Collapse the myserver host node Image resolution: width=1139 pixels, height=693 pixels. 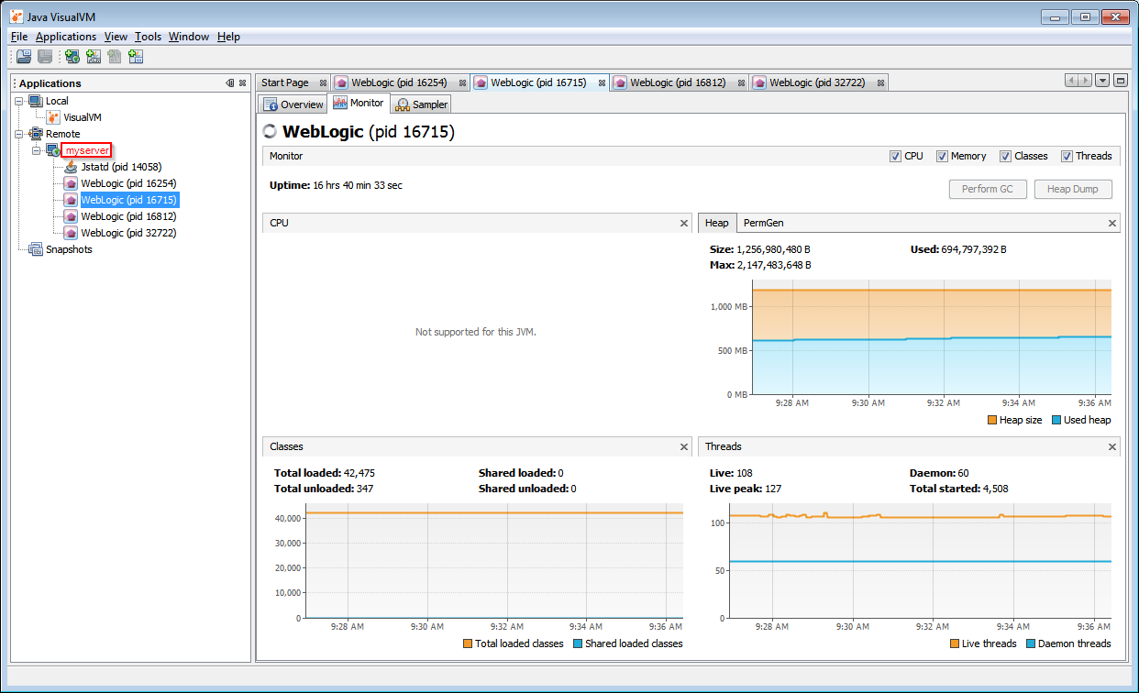point(37,150)
